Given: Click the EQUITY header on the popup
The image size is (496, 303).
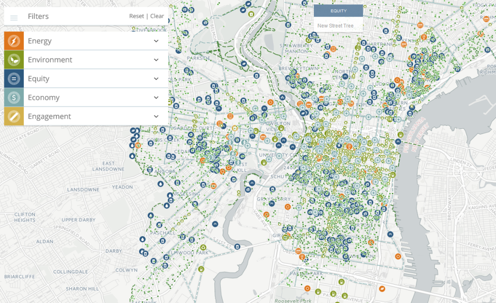Looking at the screenshot, I should 338,11.
